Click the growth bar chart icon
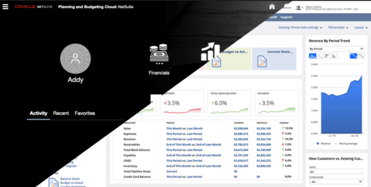The width and height of the screenshot is (371, 187). point(210,52)
